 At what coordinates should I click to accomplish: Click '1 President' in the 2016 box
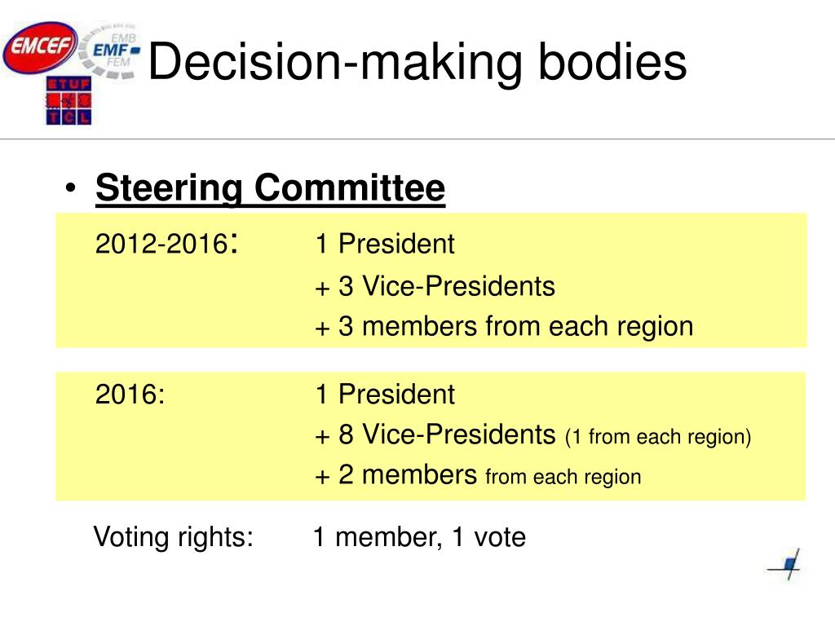pos(385,395)
